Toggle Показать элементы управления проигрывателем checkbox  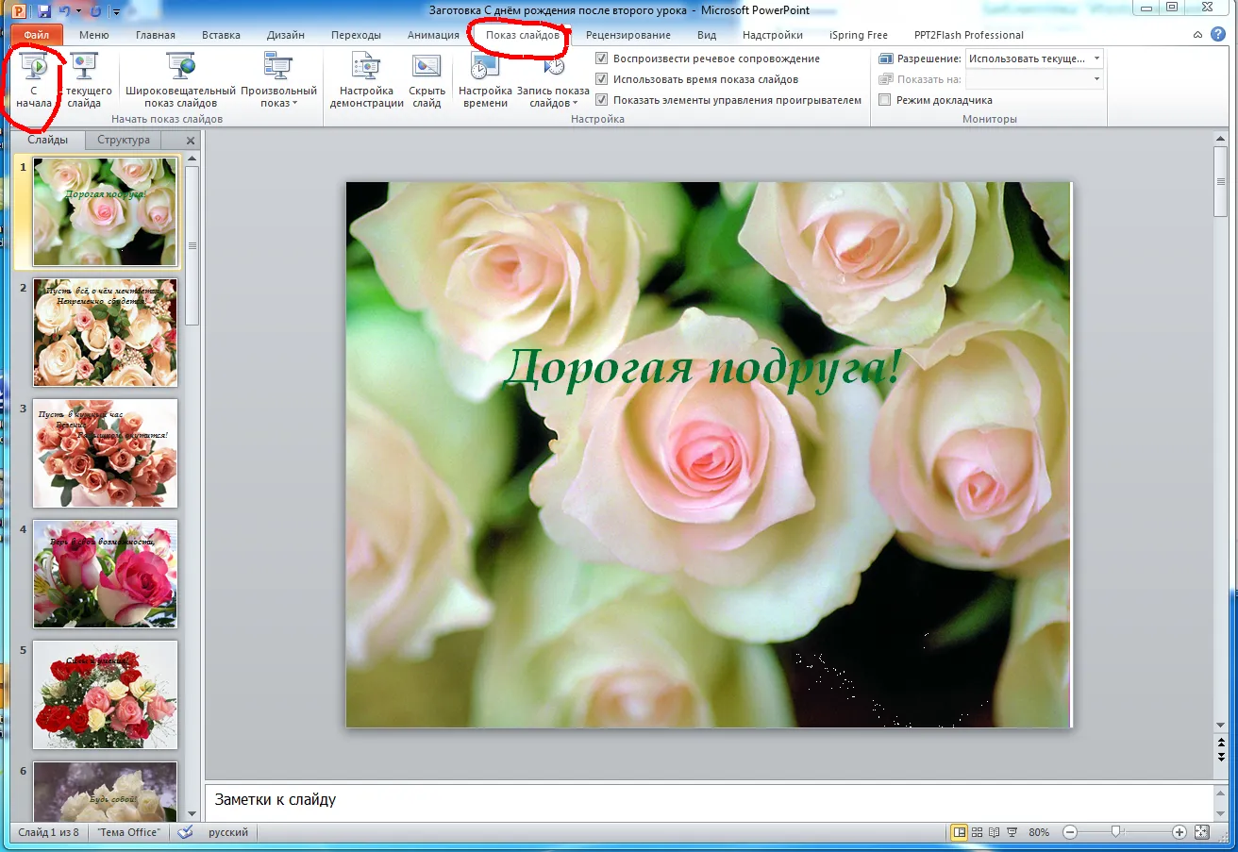point(601,100)
